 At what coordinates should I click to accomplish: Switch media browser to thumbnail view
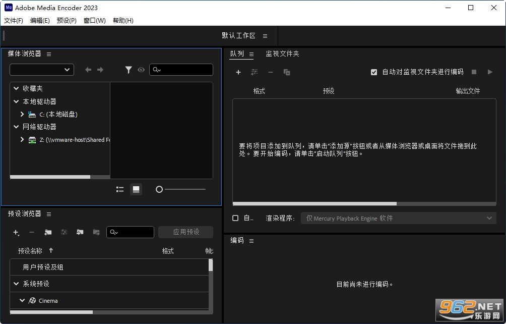point(136,189)
